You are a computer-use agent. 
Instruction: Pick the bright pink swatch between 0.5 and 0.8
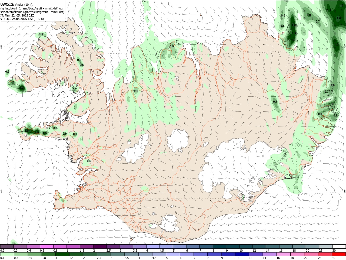pyautogui.click(x=46, y=247)
